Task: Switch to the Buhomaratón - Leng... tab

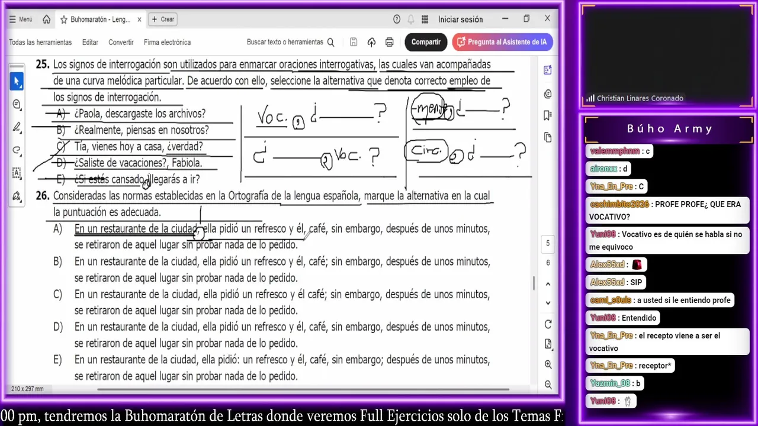Action: 101,20
